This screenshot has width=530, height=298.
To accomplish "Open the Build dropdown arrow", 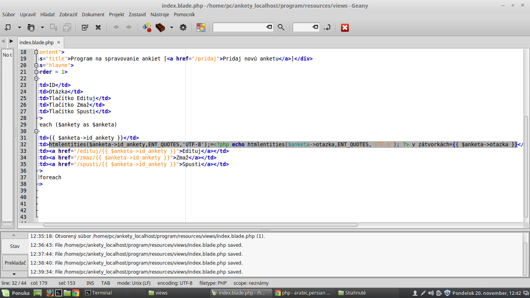I will pos(171,28).
